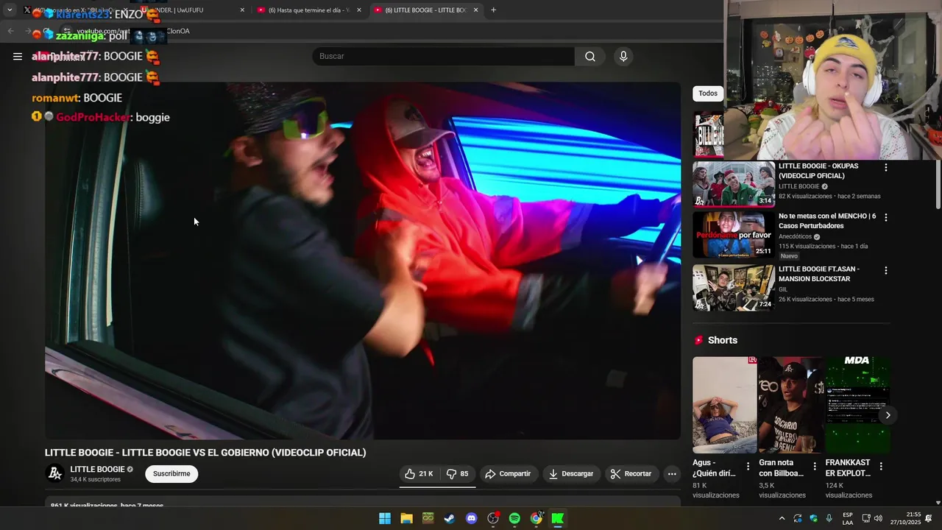
Task: Open the LITTLE BOOGIE channel avatar
Action: [x=55, y=473]
